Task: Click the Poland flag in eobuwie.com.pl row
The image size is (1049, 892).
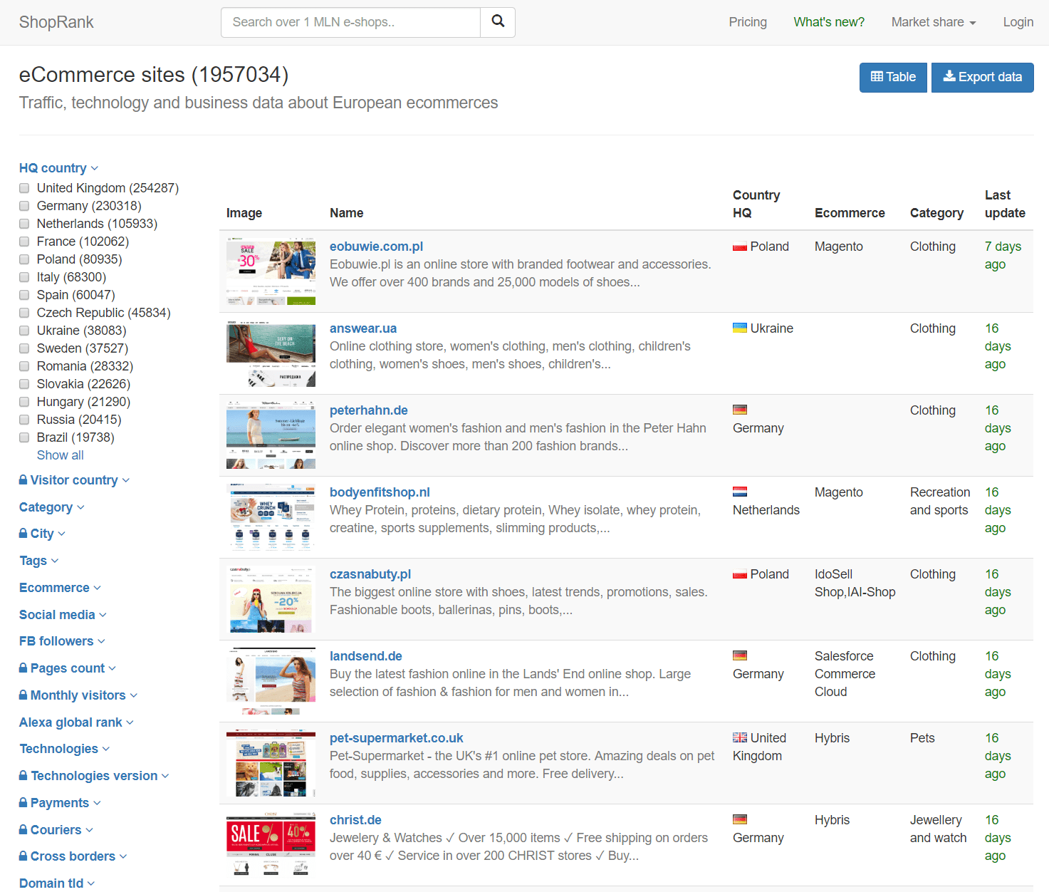Action: [740, 247]
